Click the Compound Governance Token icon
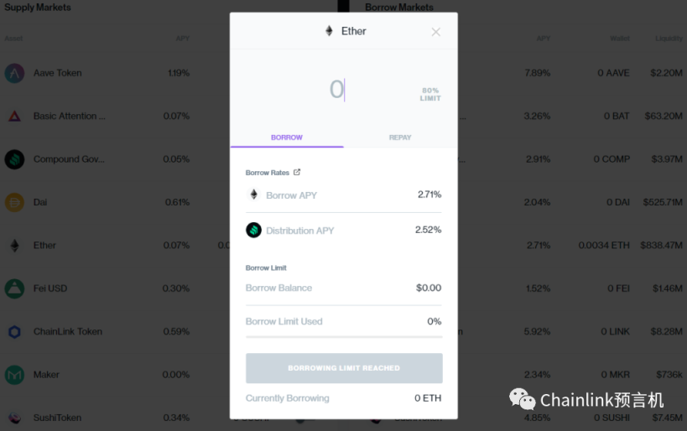The width and height of the screenshot is (687, 431). tap(14, 159)
